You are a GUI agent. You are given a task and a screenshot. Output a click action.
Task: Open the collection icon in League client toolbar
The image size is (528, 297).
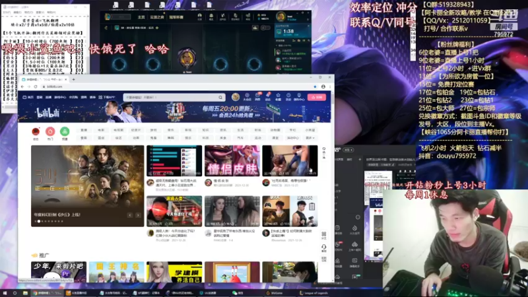(x=211, y=17)
